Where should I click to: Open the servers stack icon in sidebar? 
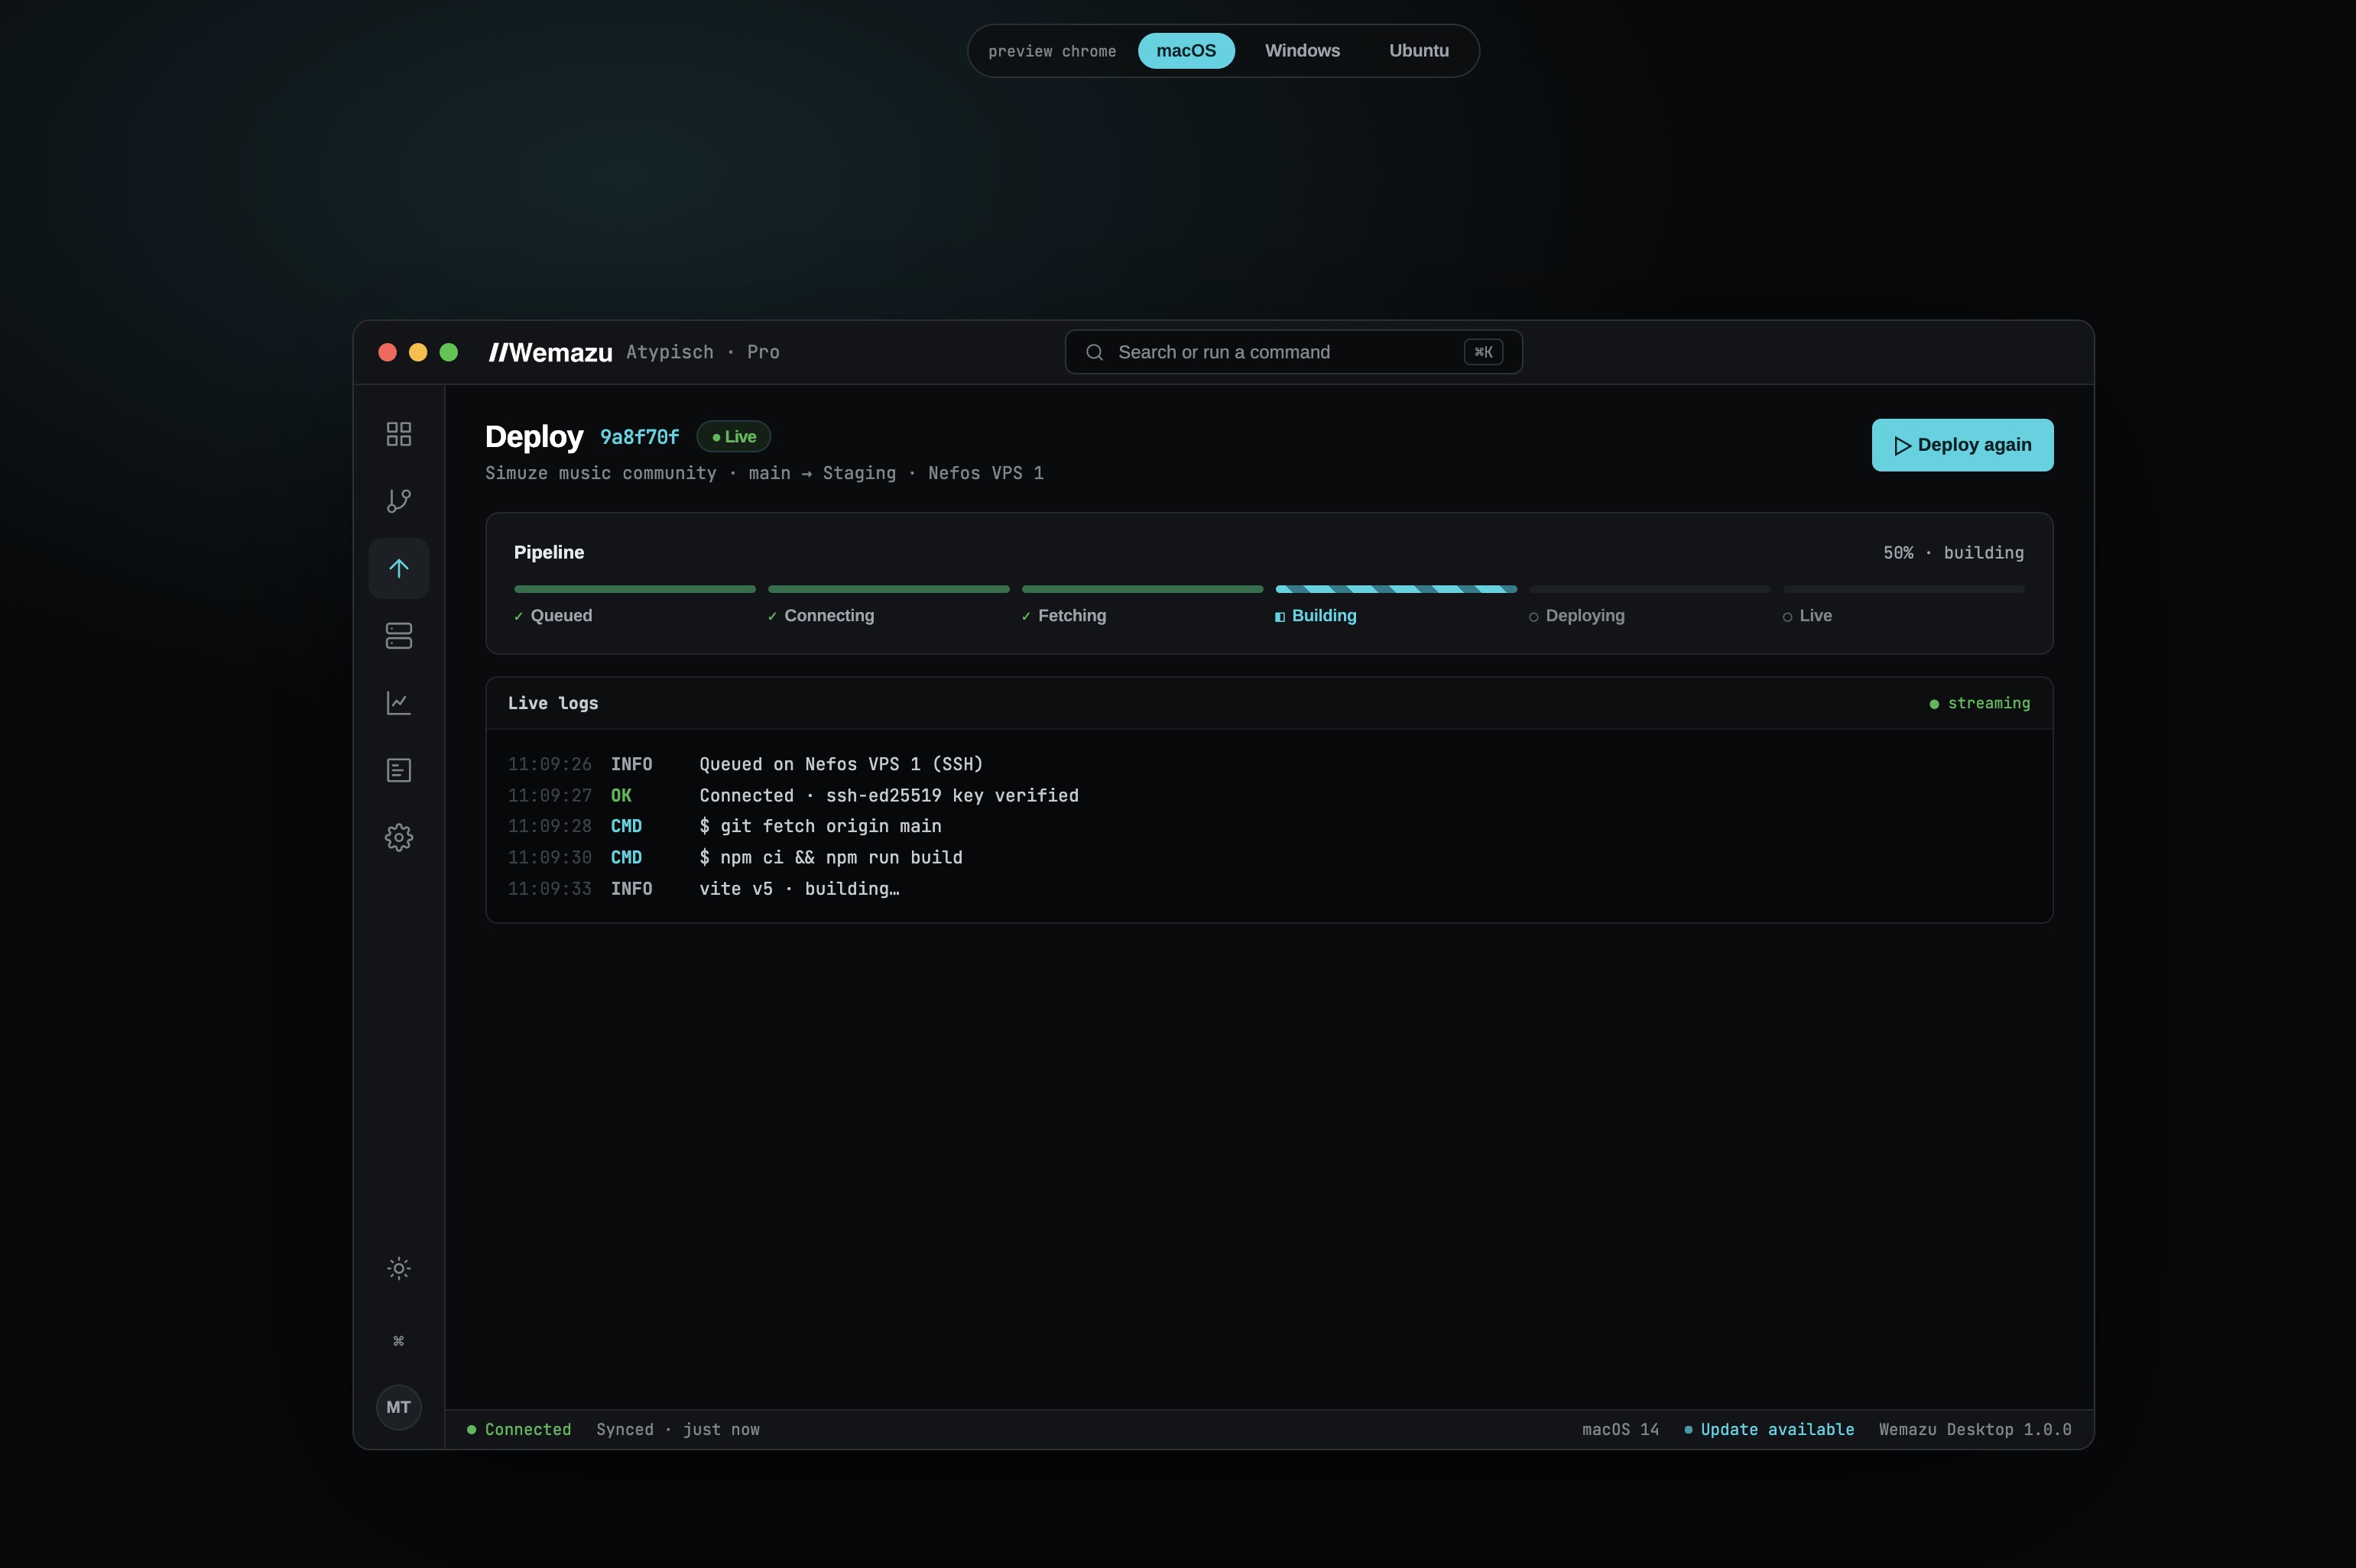pos(398,636)
